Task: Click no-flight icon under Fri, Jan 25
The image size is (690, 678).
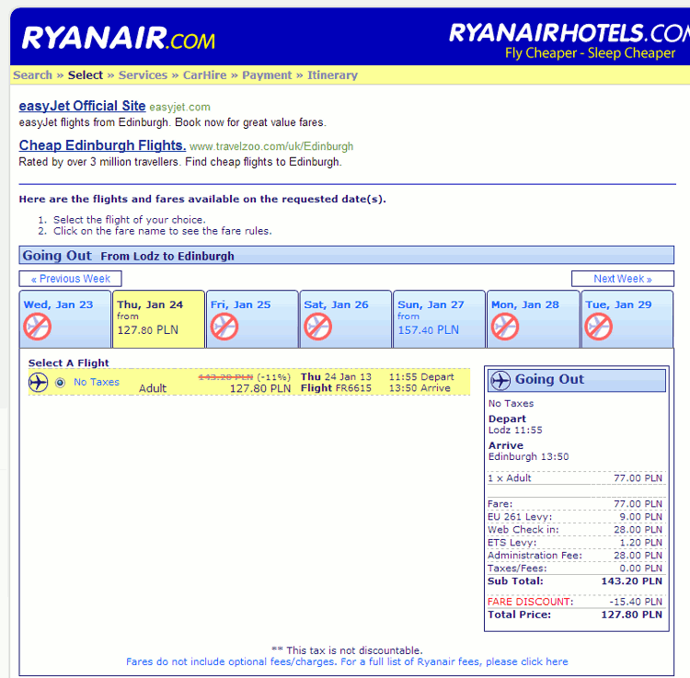Action: coord(224,327)
